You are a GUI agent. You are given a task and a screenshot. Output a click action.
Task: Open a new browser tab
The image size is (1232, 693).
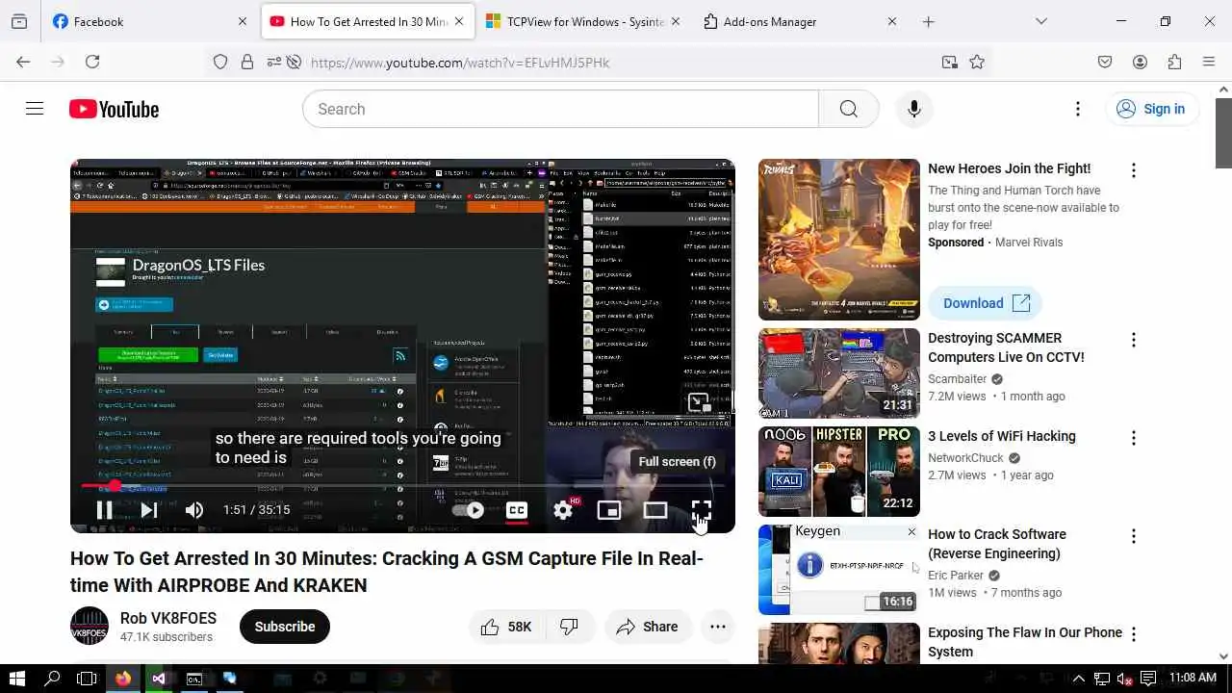928,21
